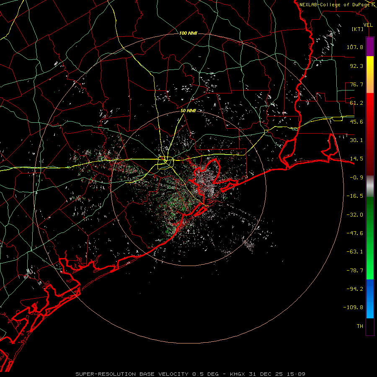Click the "TH" label under the scale

click(x=360, y=326)
